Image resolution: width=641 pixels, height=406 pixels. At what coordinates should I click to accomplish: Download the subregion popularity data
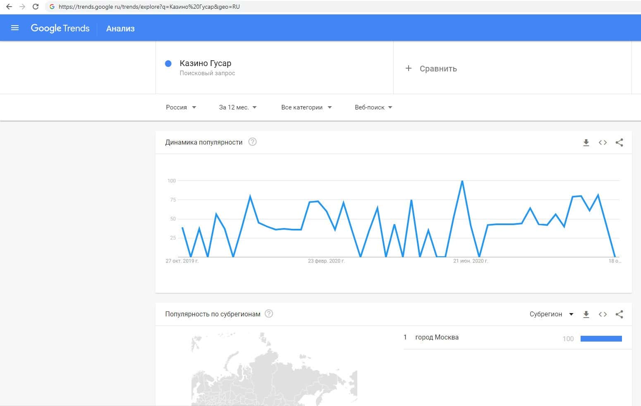(586, 314)
